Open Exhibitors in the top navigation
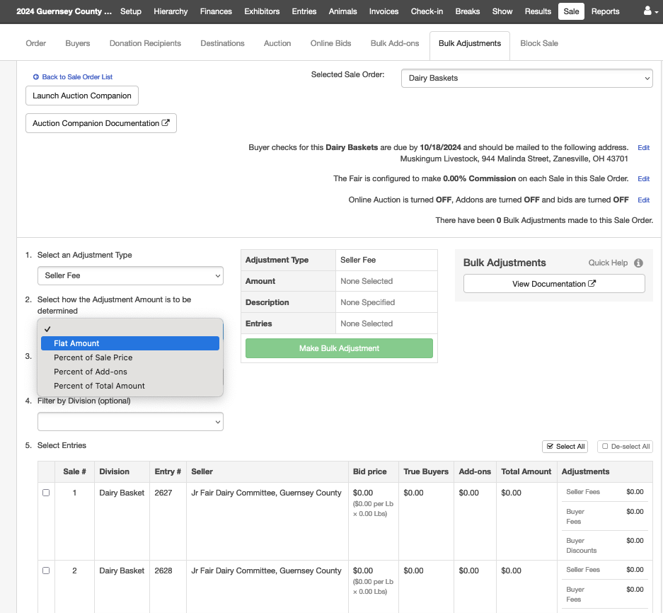 click(x=262, y=11)
